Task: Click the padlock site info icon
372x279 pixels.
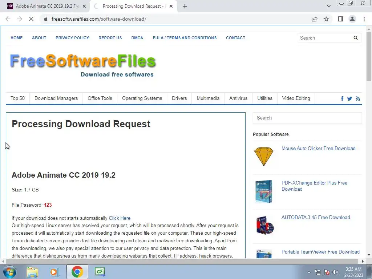Action: [46, 19]
